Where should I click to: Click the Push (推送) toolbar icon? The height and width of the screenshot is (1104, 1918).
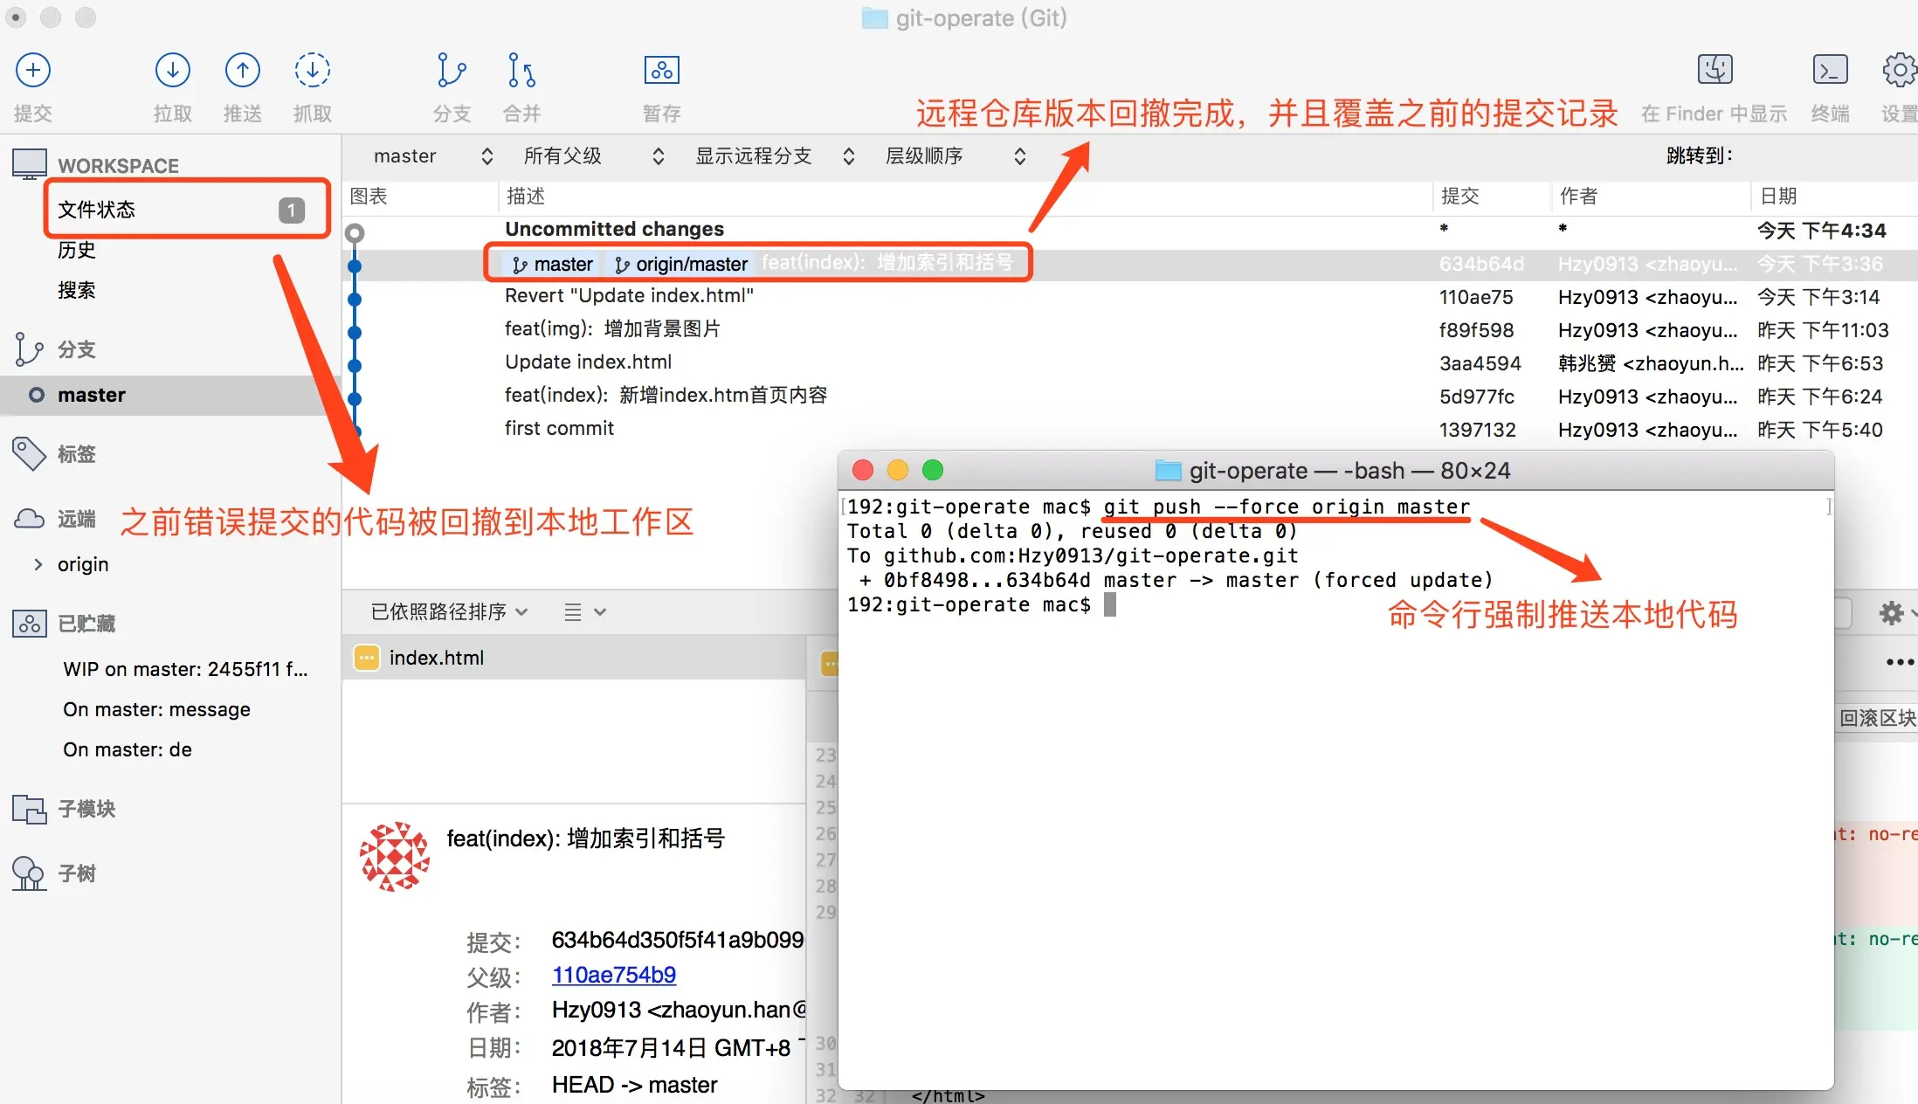point(243,71)
